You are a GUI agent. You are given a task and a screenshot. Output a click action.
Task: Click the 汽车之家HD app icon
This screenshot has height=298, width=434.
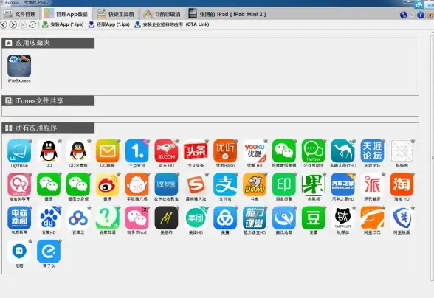[x=342, y=184]
